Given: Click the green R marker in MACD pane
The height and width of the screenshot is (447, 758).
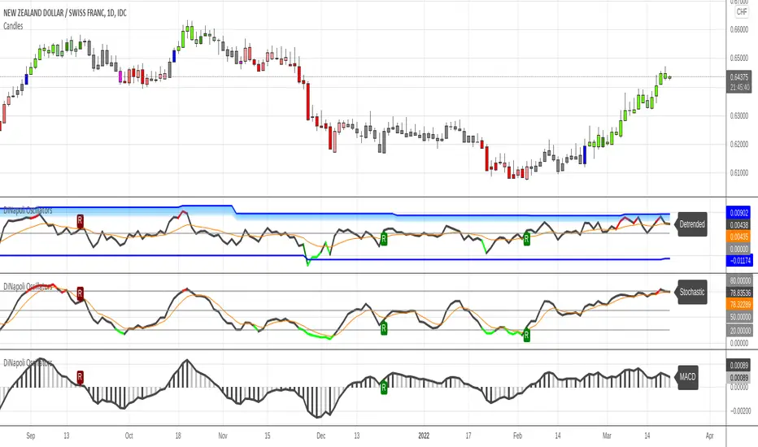Looking at the screenshot, I should [x=383, y=387].
